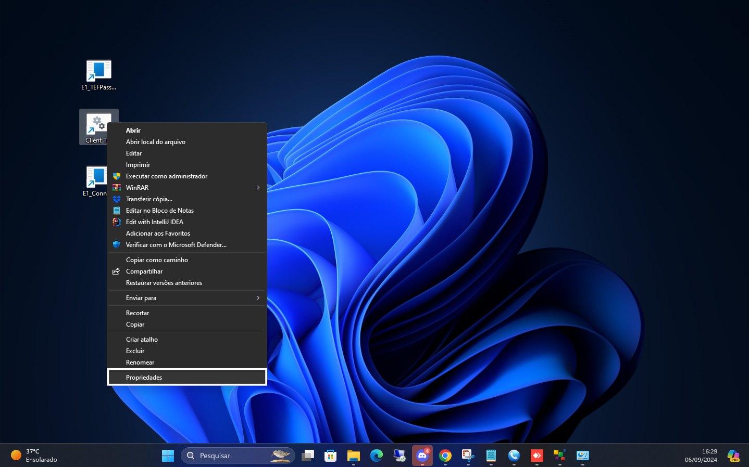749x467 pixels.
Task: Open the Enviar para menu entry
Action: click(x=187, y=298)
